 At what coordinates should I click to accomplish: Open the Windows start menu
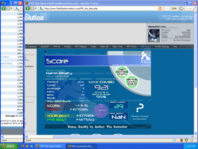[x=8, y=146]
